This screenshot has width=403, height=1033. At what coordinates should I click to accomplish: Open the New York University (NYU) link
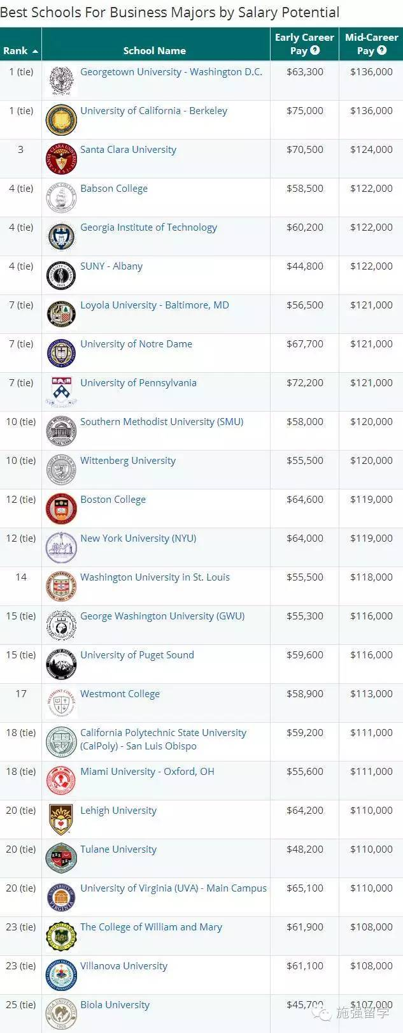click(x=138, y=538)
